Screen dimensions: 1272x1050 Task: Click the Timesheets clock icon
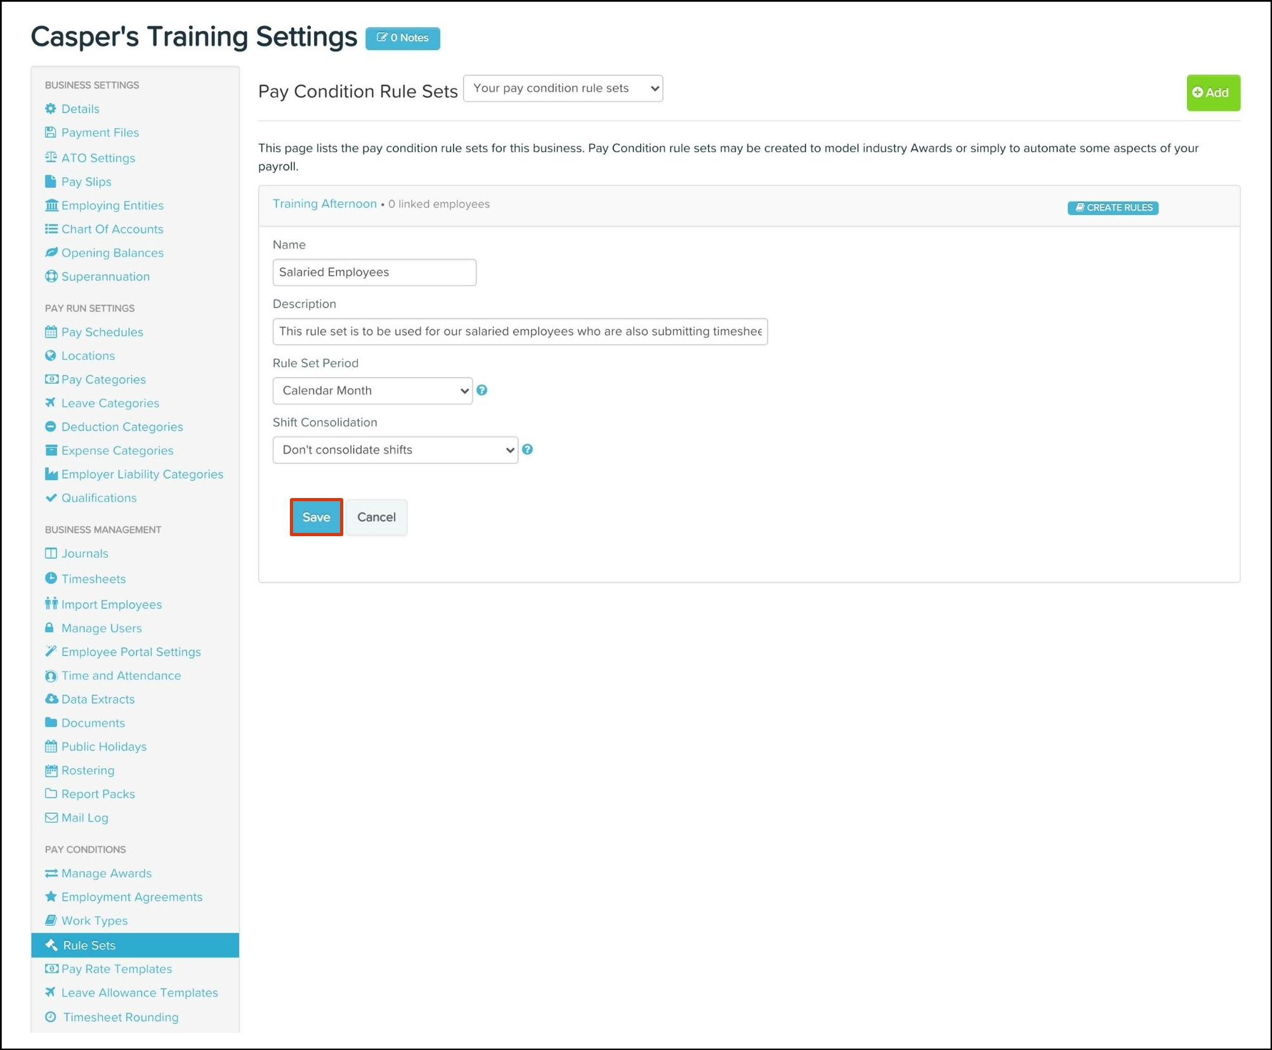pyautogui.click(x=51, y=579)
